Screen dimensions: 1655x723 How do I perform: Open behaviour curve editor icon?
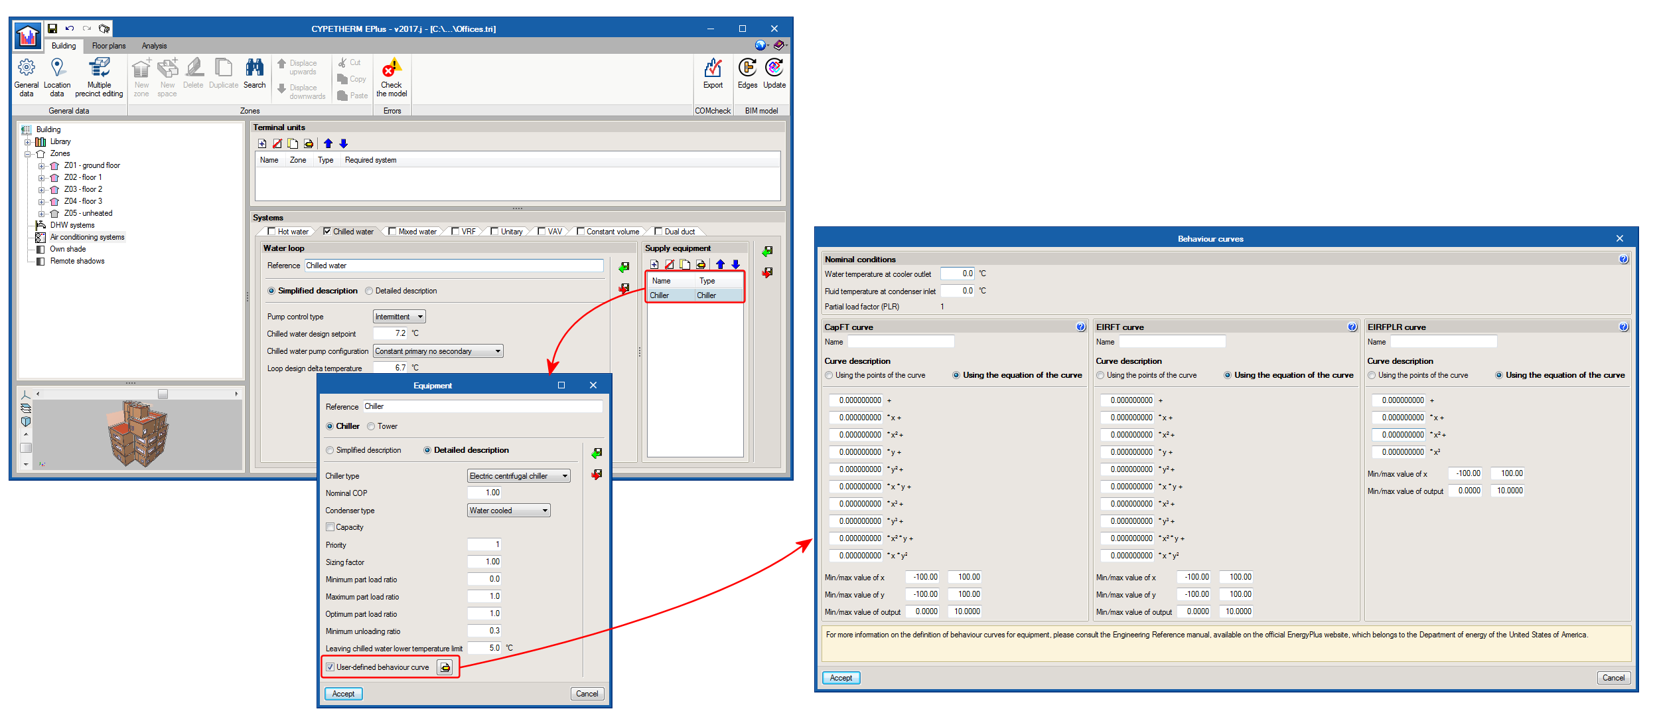point(445,667)
